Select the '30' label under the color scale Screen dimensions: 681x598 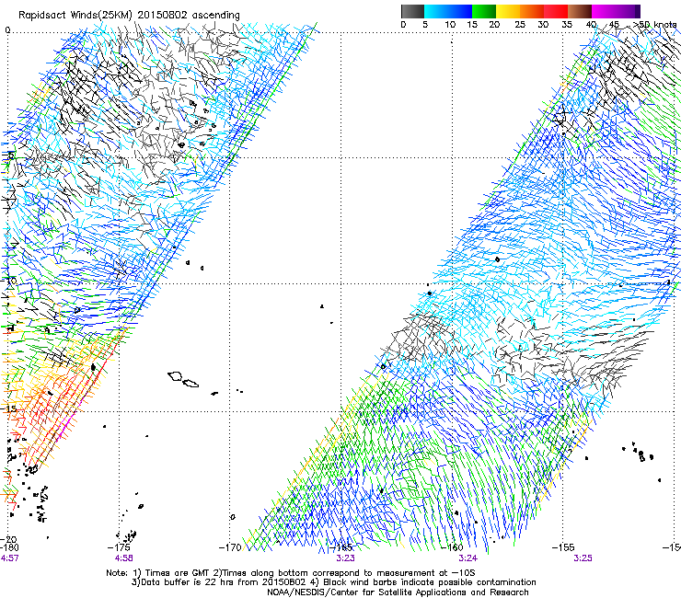click(x=543, y=25)
